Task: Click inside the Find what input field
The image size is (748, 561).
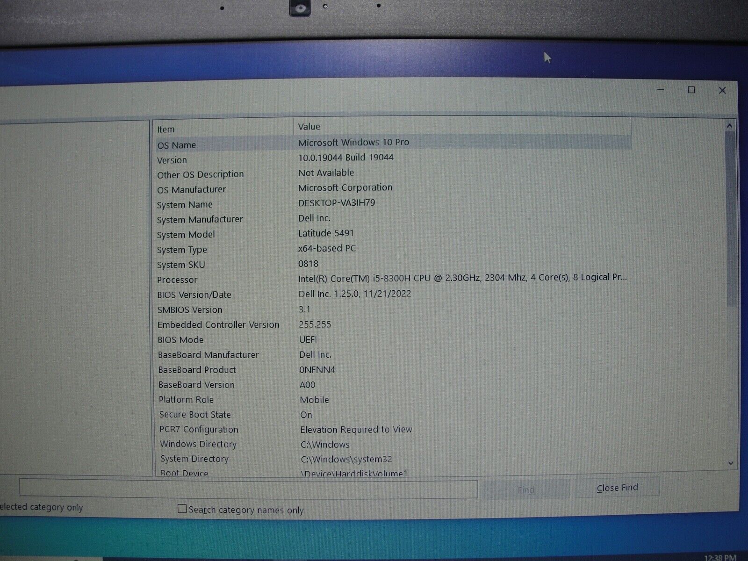Action: pos(248,489)
